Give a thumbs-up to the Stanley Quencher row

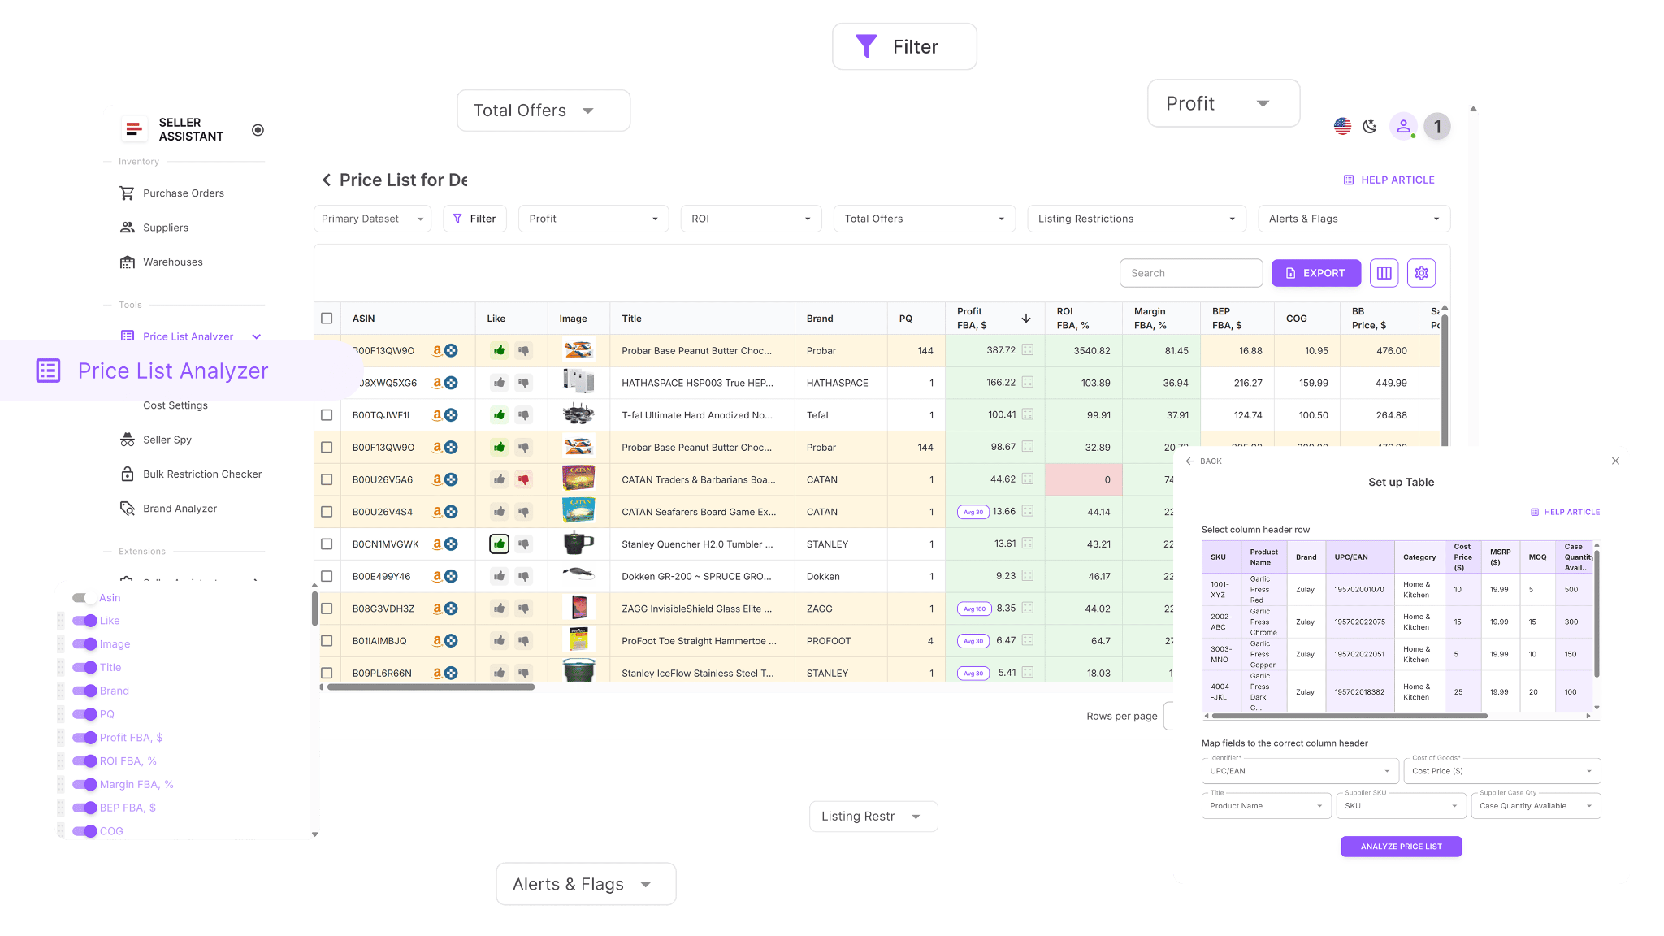click(499, 544)
